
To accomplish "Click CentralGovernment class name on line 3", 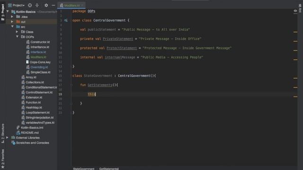I will (109, 20).
